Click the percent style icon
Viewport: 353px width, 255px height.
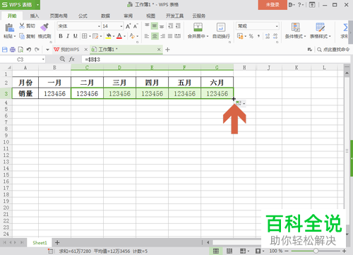[251, 36]
